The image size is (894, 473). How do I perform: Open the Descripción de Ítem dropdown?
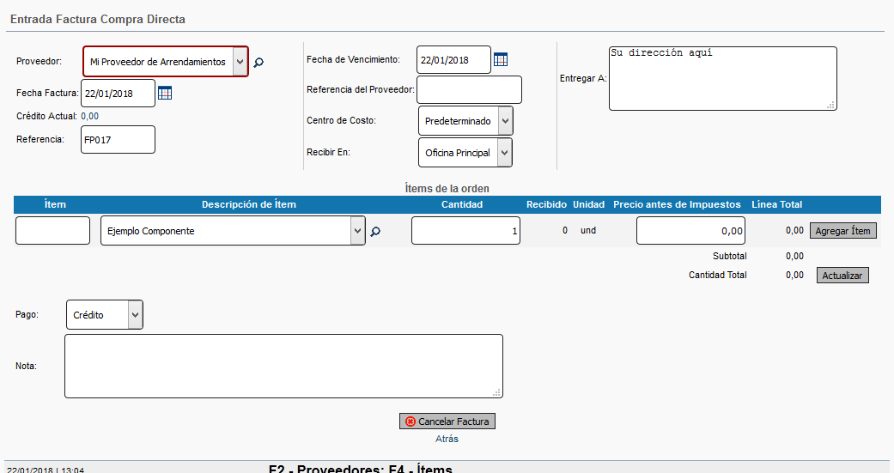pos(357,231)
